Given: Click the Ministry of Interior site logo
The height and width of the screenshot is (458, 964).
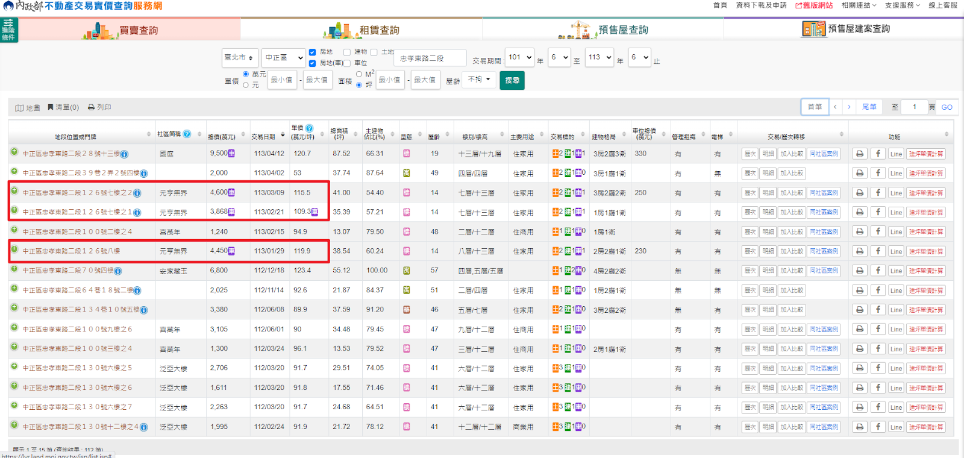Looking at the screenshot, I should [x=83, y=6].
